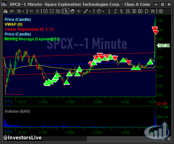The image size is (174, 144).
Task: Switch to 1 minute timeframe
Action: point(109,11)
